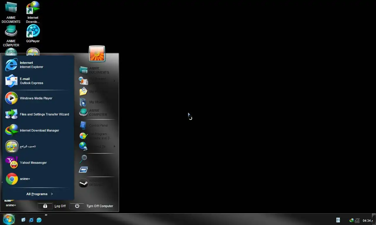Open the anime+ Chrome entry in Start menu
The width and height of the screenshot is (376, 225).
coord(38,179)
